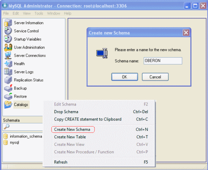The height and width of the screenshot is (170, 208).
Task: Click the Restore drive icon
Action: point(8,96)
